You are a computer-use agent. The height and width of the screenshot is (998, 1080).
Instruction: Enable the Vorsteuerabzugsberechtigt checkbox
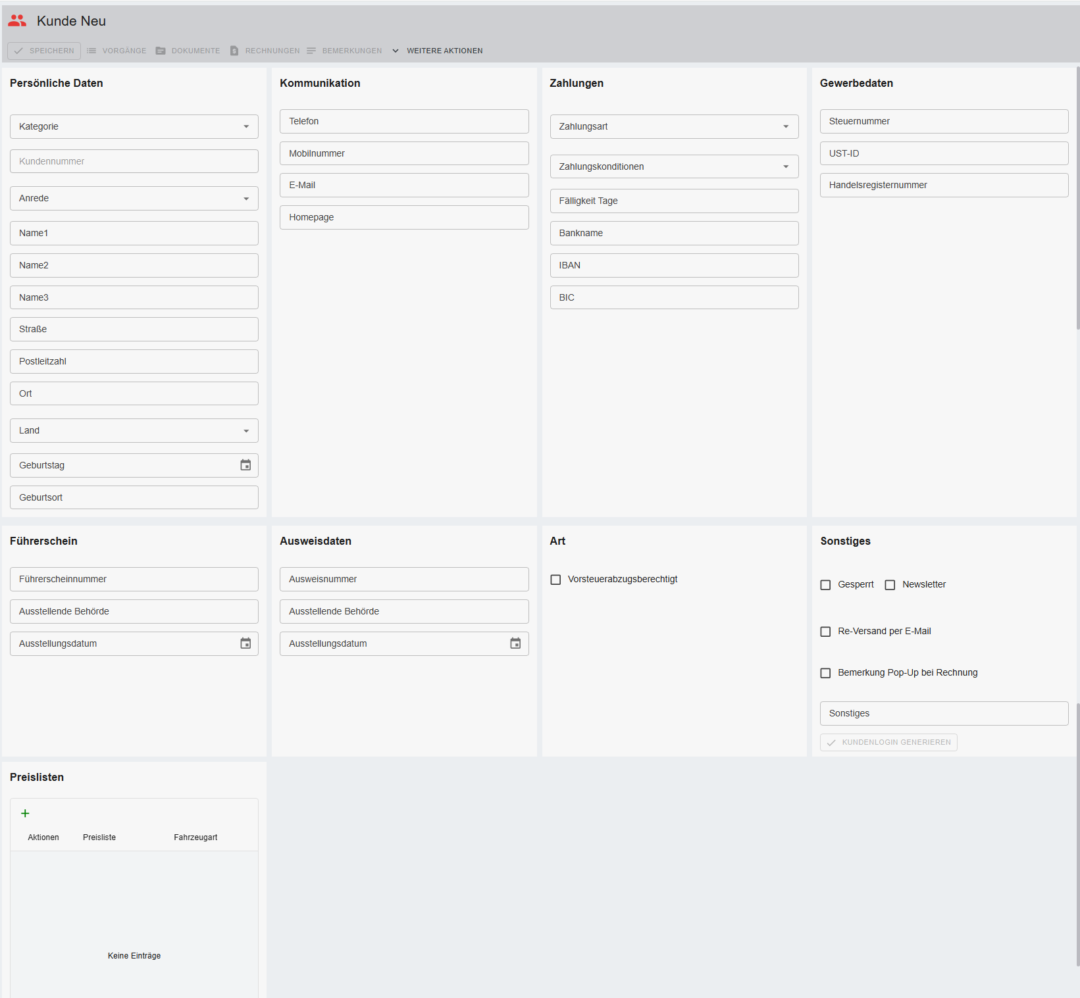coord(555,580)
